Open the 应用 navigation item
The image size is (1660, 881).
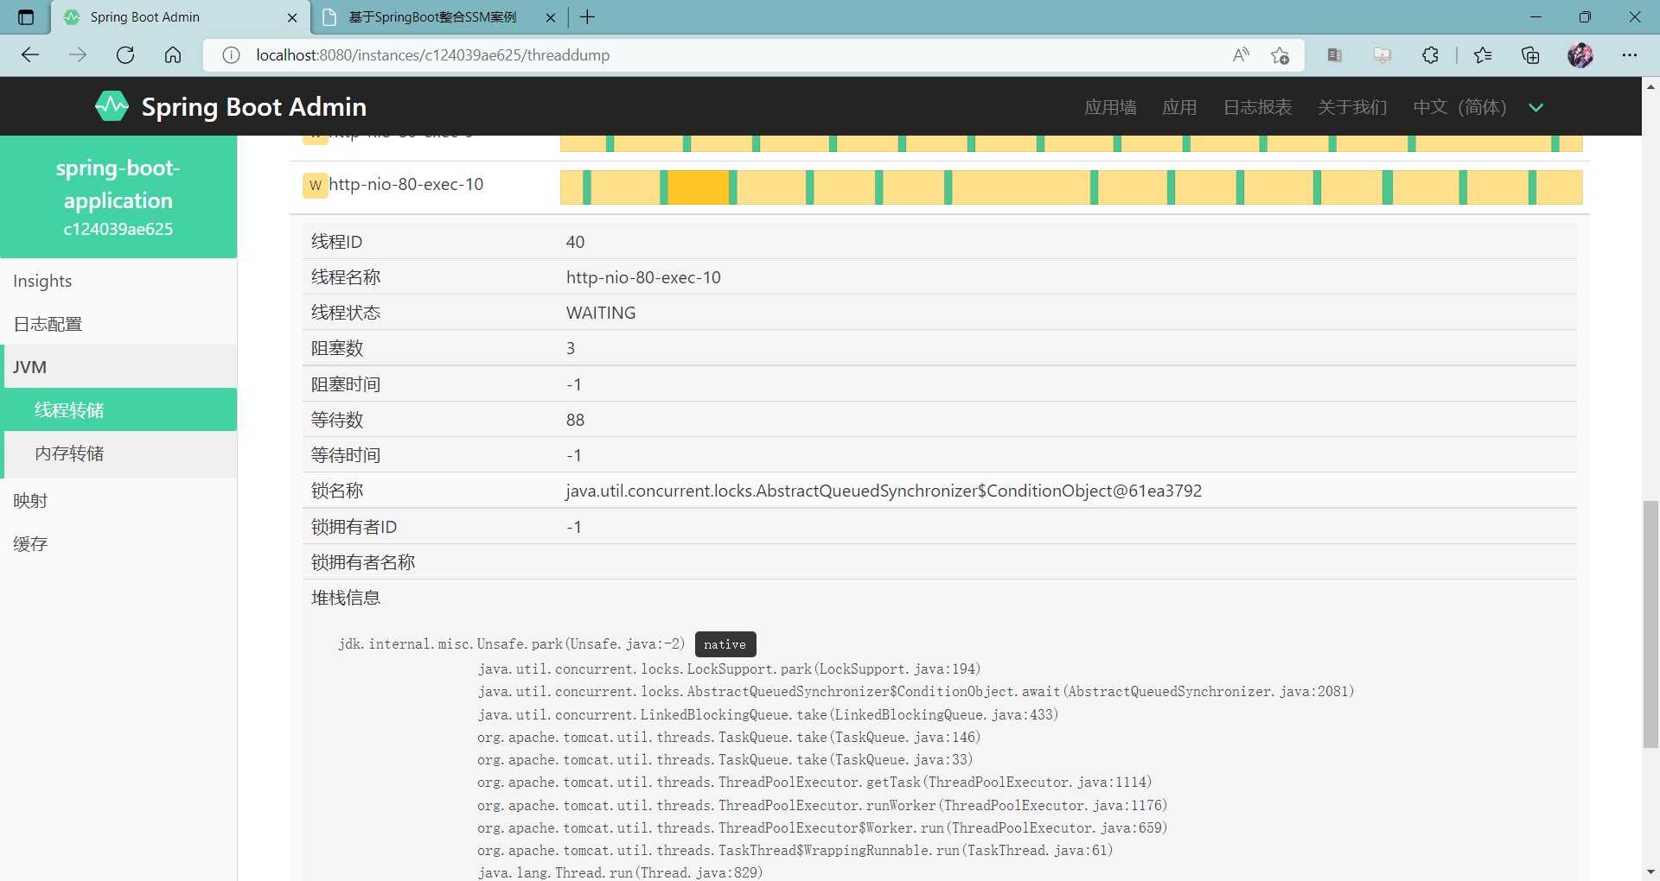click(x=1179, y=107)
